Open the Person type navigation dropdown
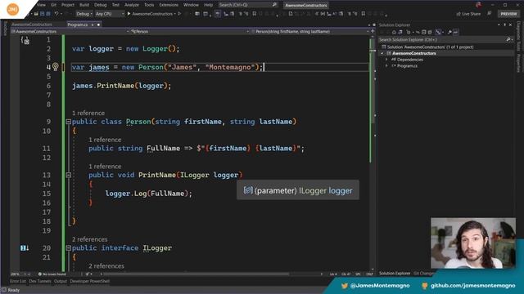Screen dimensions: 524x294 click(x=190, y=31)
